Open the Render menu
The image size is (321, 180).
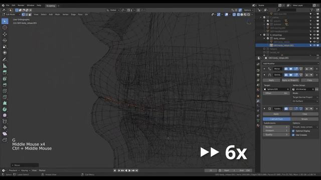(21, 5)
